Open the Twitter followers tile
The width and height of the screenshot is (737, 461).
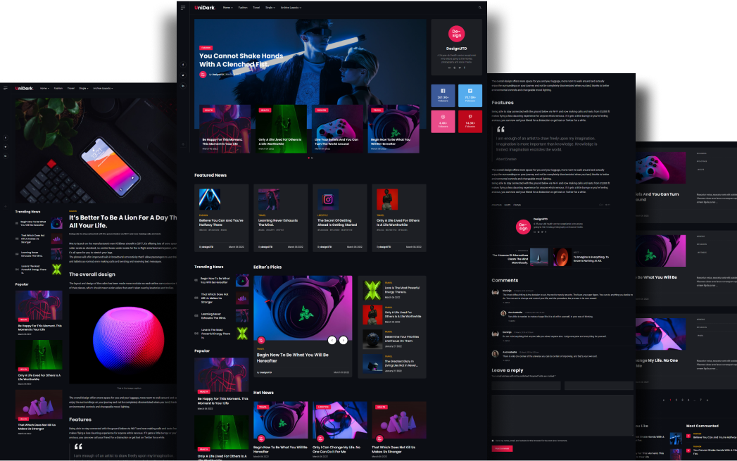(x=470, y=95)
